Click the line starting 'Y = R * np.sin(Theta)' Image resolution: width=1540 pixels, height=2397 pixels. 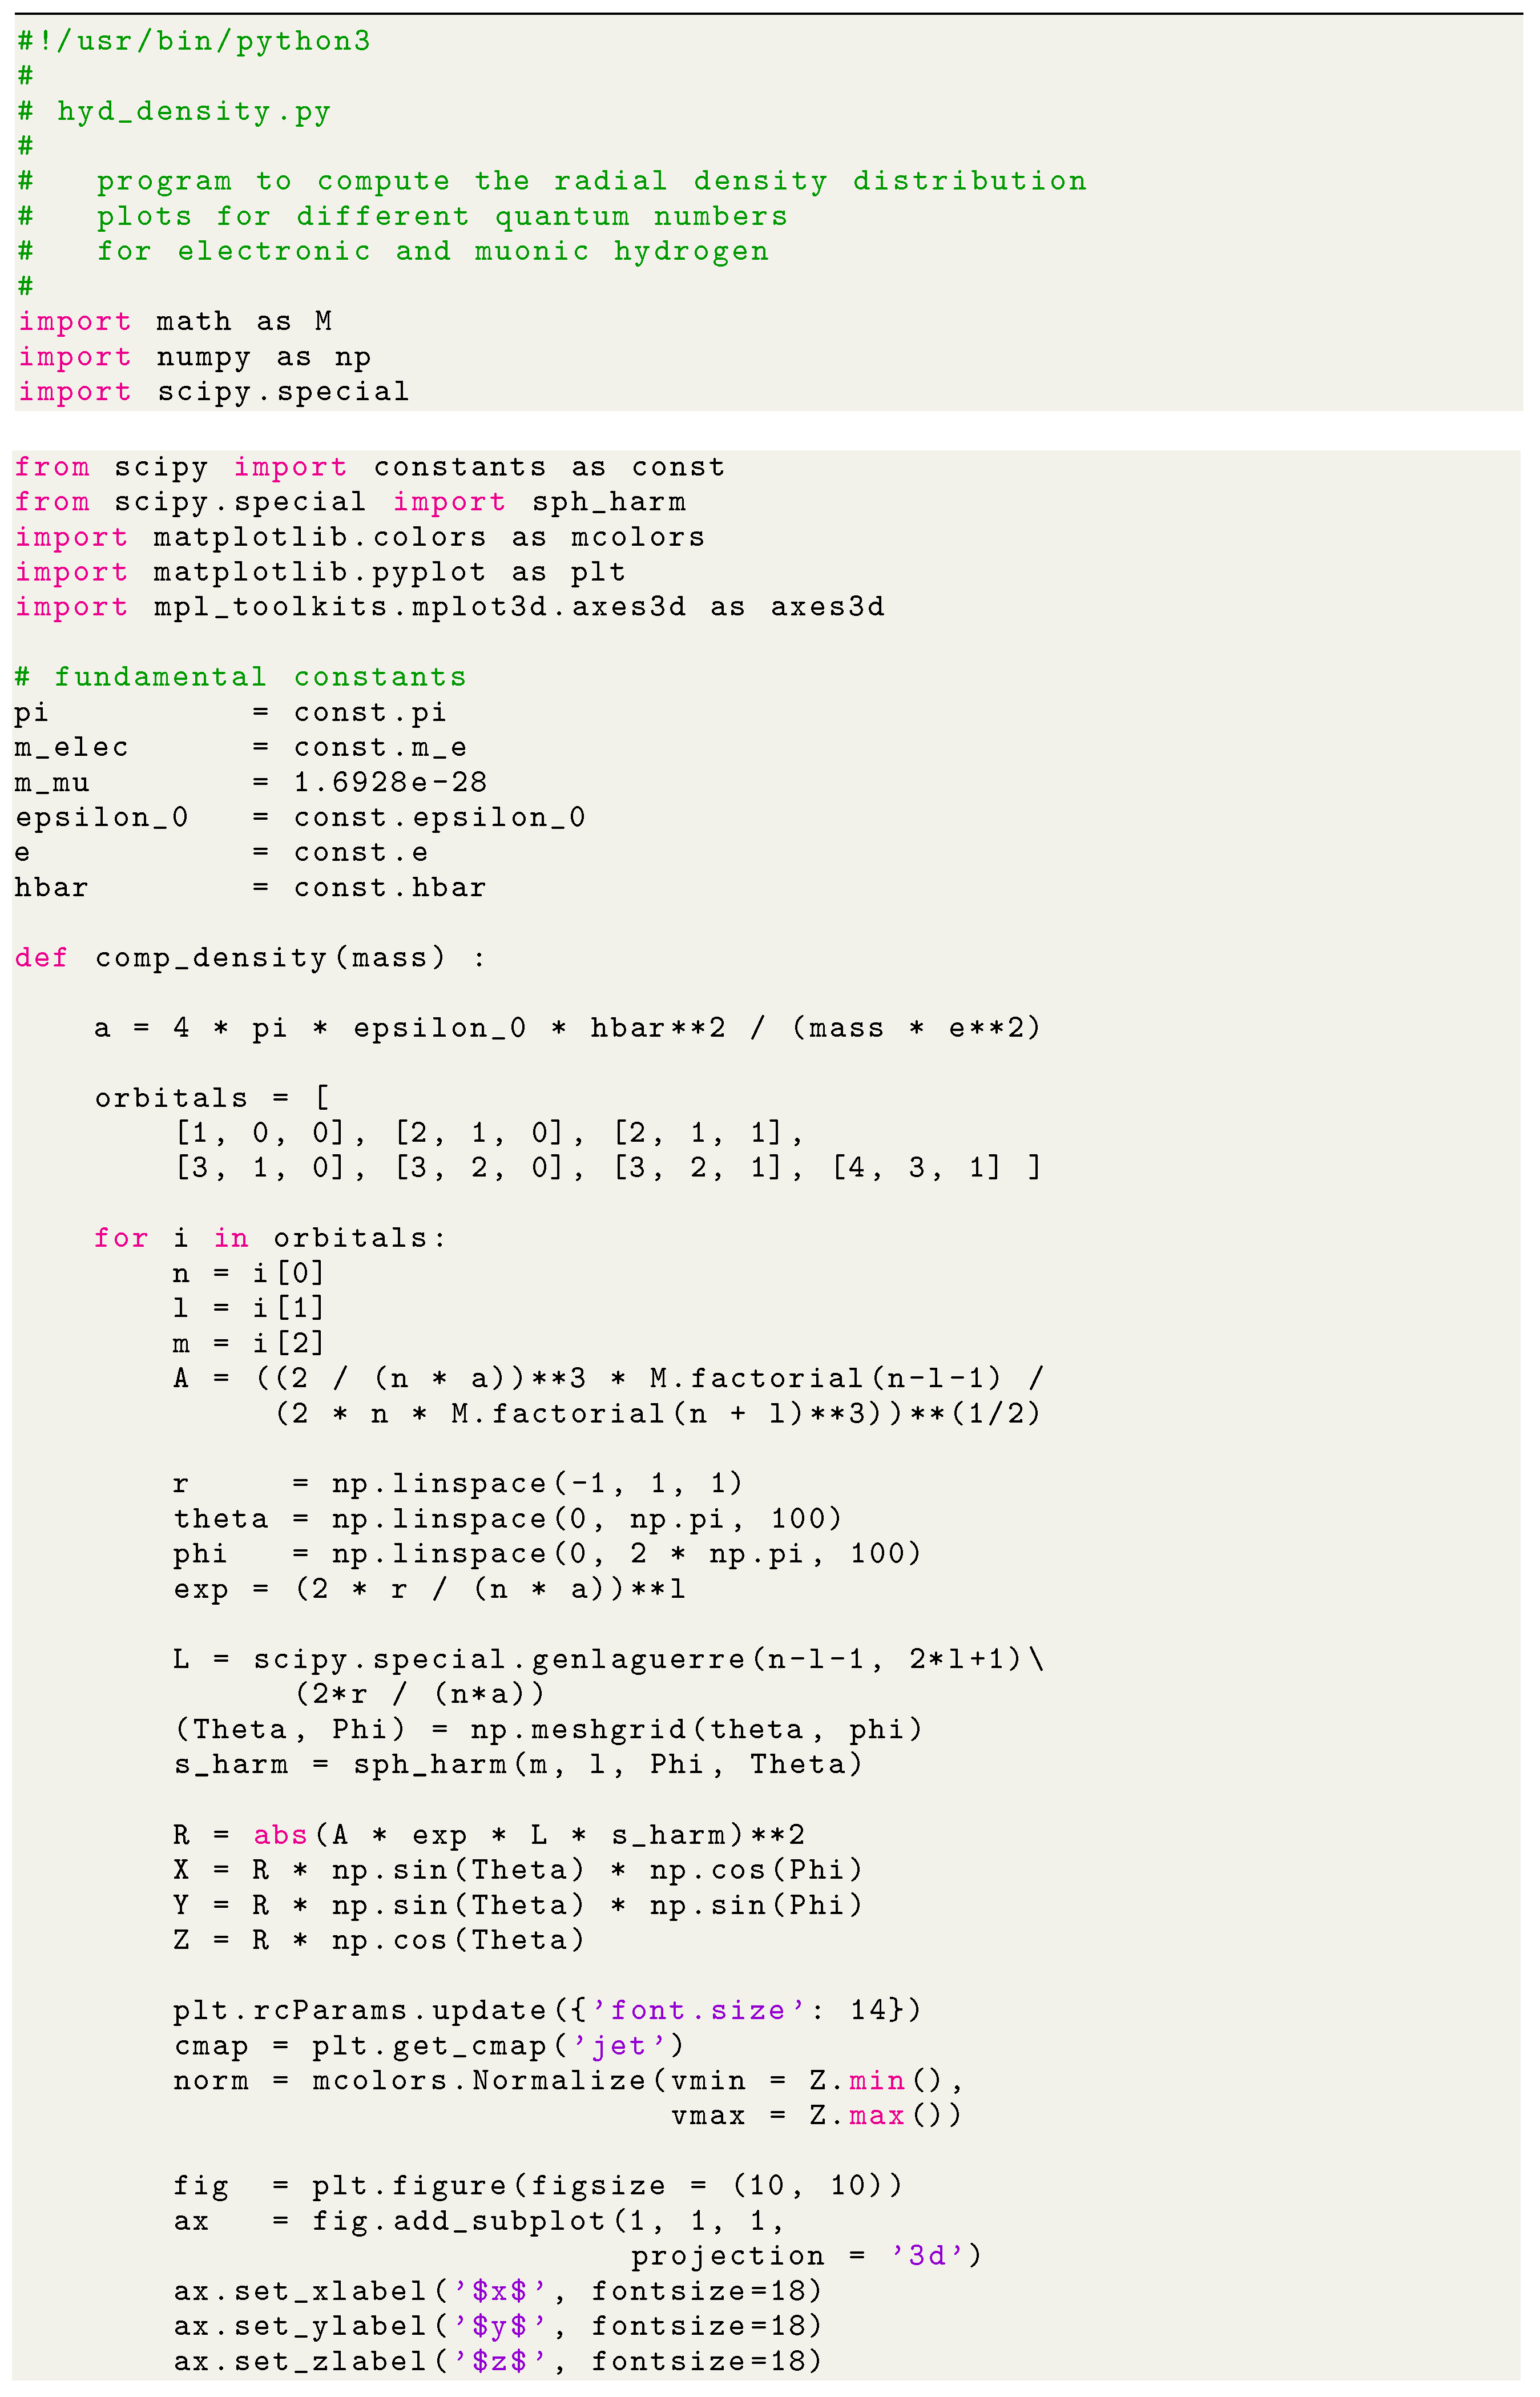click(518, 1905)
